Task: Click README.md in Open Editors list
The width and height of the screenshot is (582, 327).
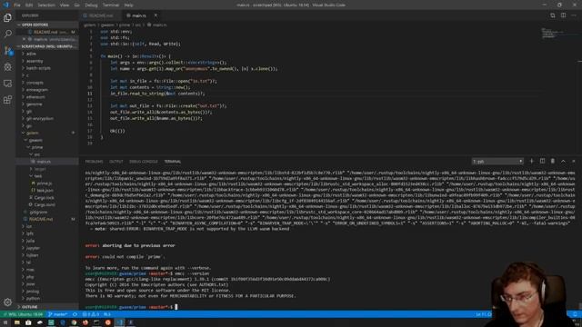Action: [x=46, y=33]
